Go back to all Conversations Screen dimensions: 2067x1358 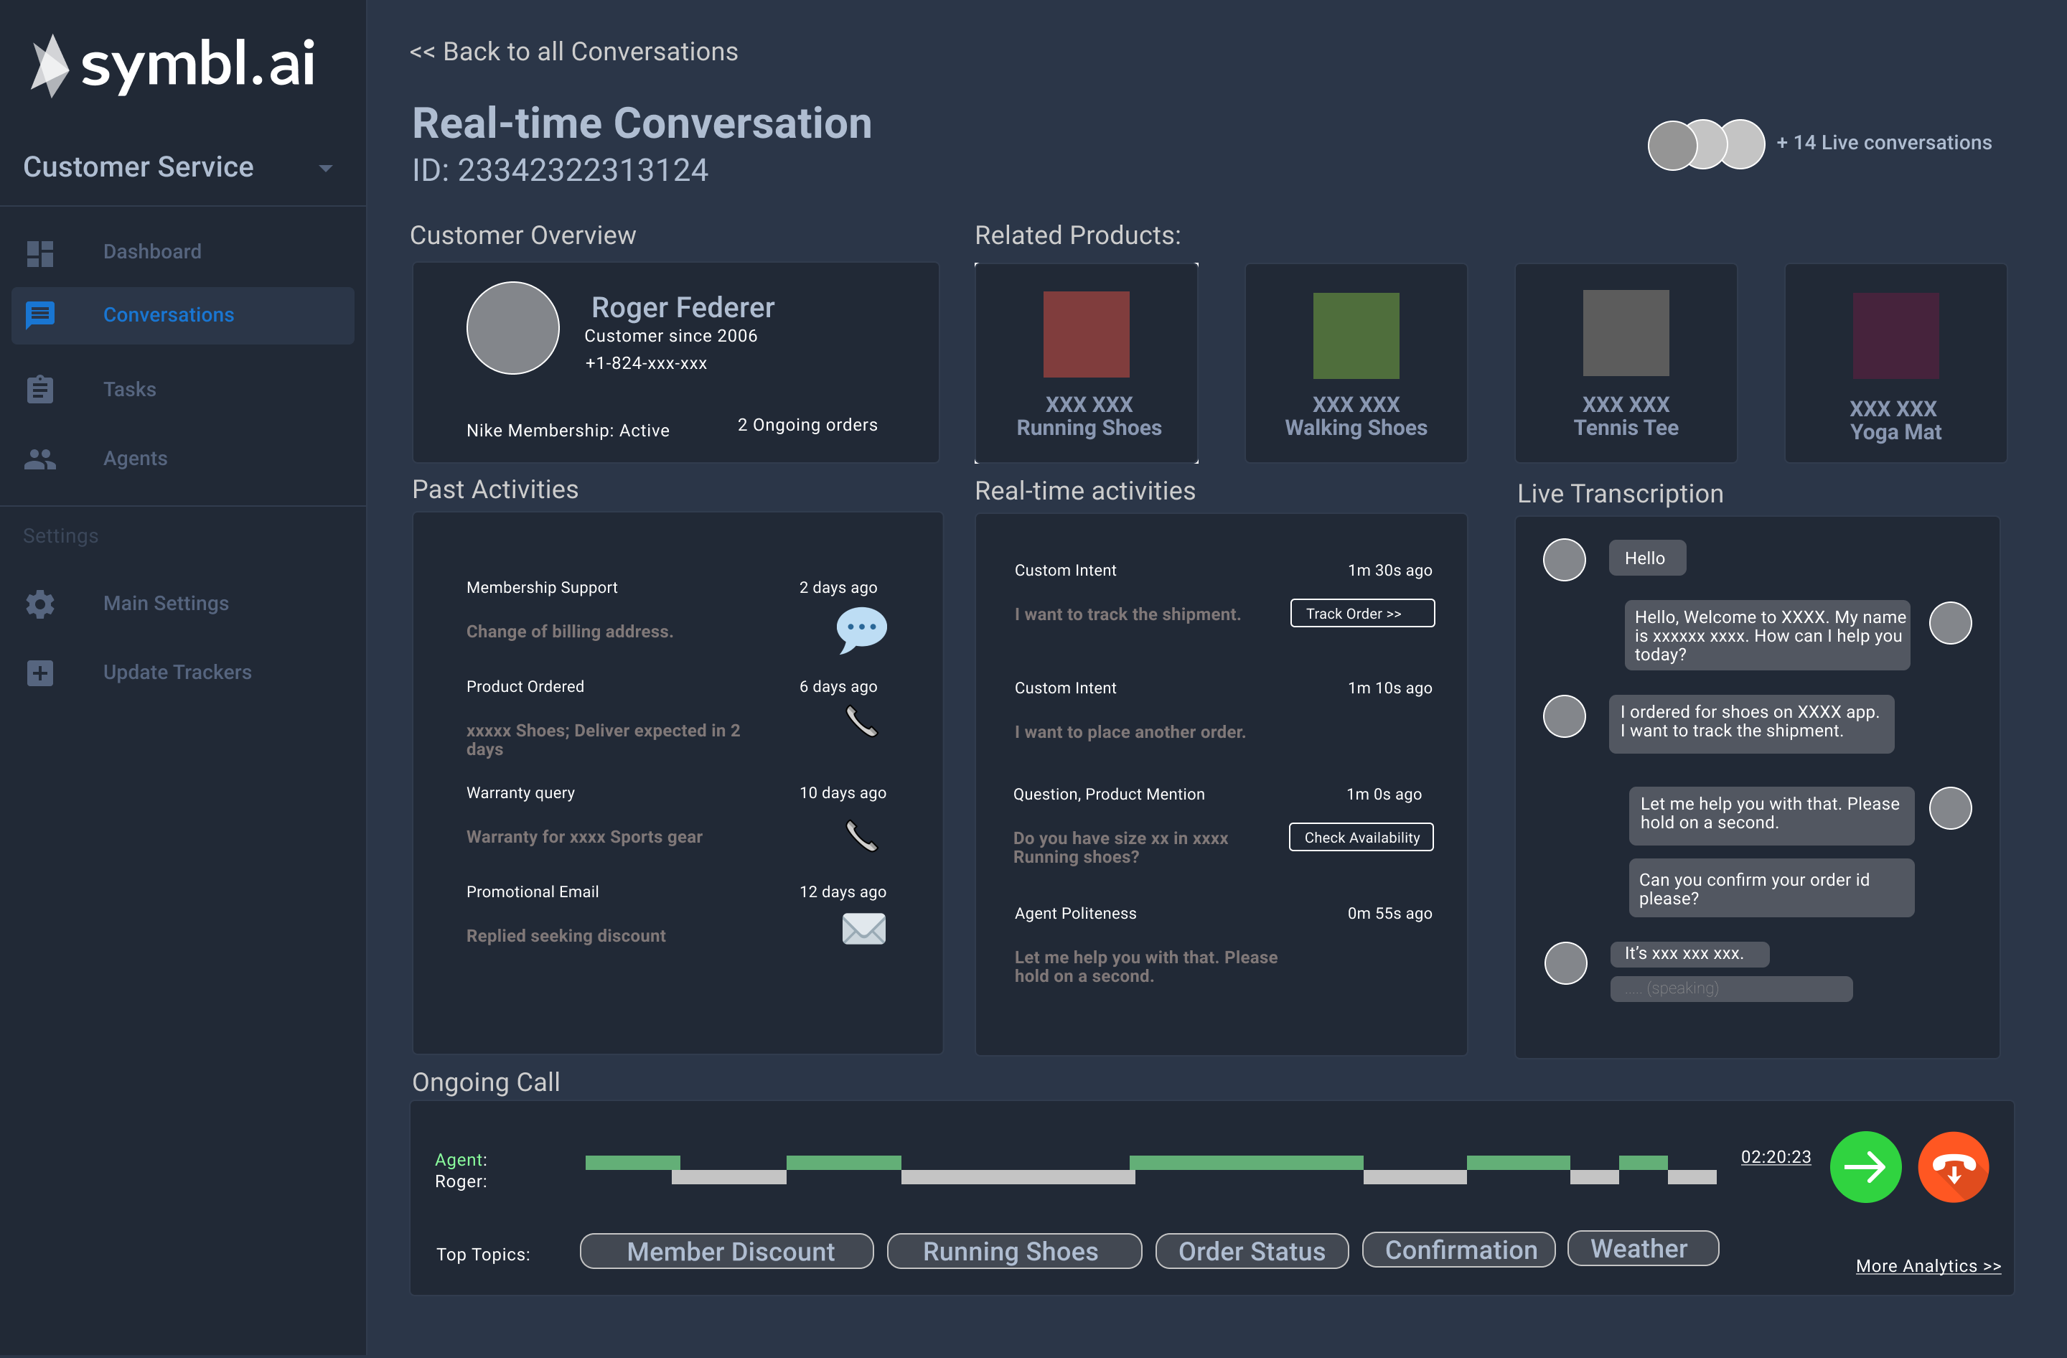[x=574, y=52]
